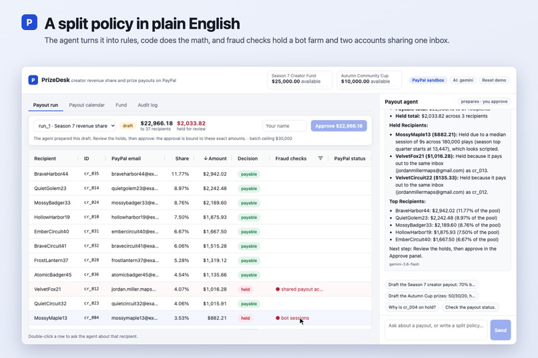Click the 'Why is cr_004 on hold?' suggestion
Viewport: 538px width, 358px height.
(x=412, y=307)
